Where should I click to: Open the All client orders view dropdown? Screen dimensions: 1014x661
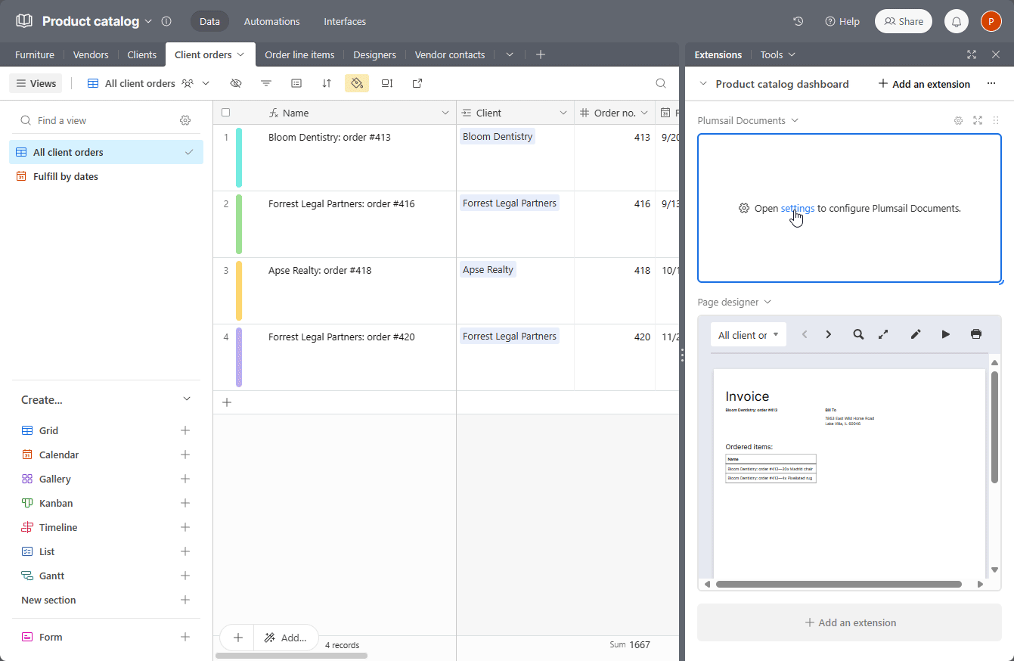(206, 83)
